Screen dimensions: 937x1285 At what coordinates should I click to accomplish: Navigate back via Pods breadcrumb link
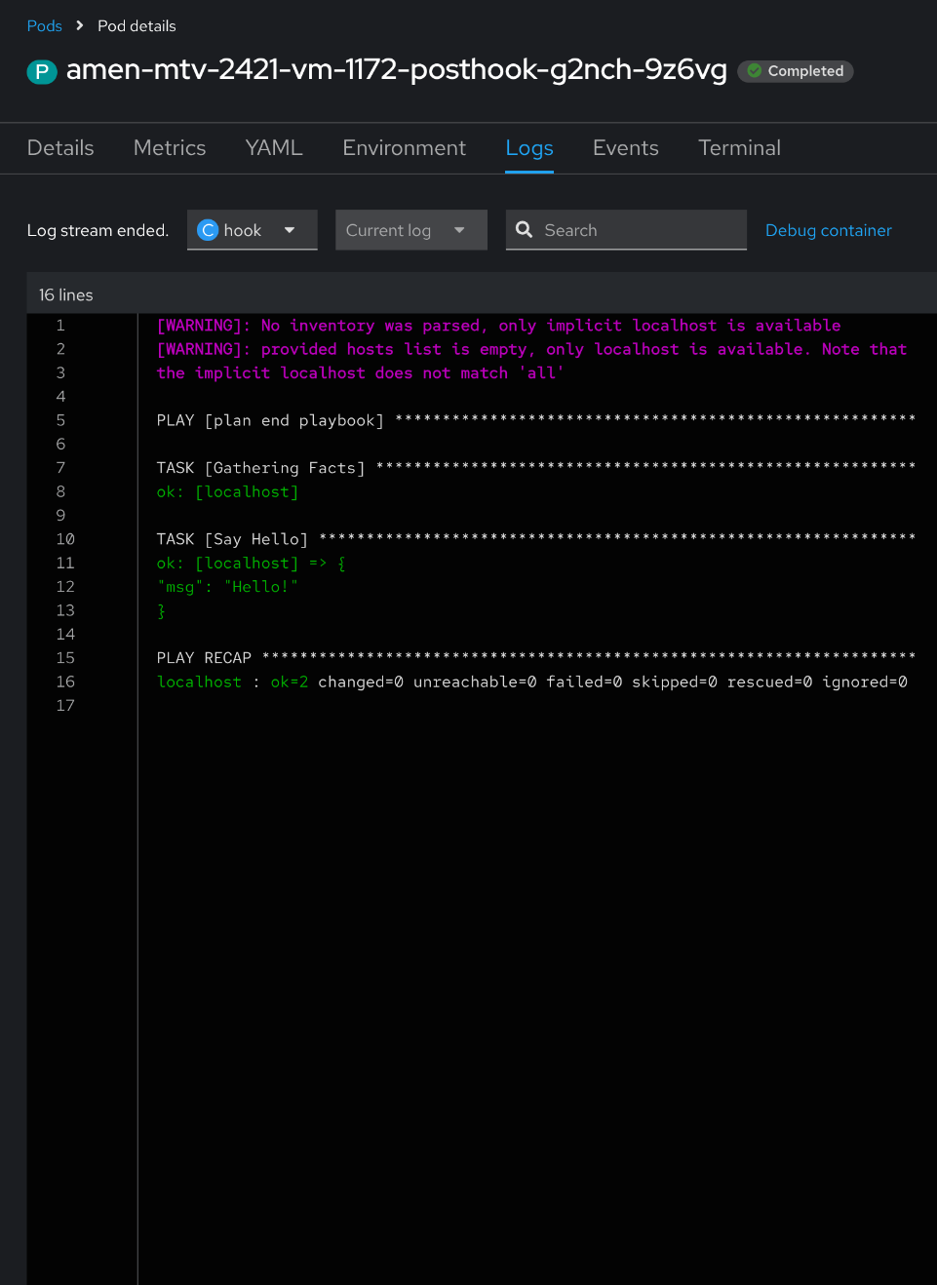(45, 26)
